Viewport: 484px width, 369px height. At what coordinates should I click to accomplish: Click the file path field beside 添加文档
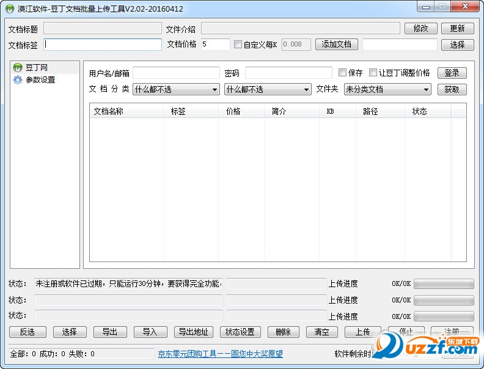pos(400,45)
